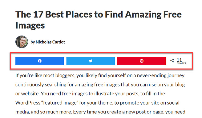Click the article title starting 'The 17 Best Places'
This screenshot has width=202, height=118.
coord(99,20)
